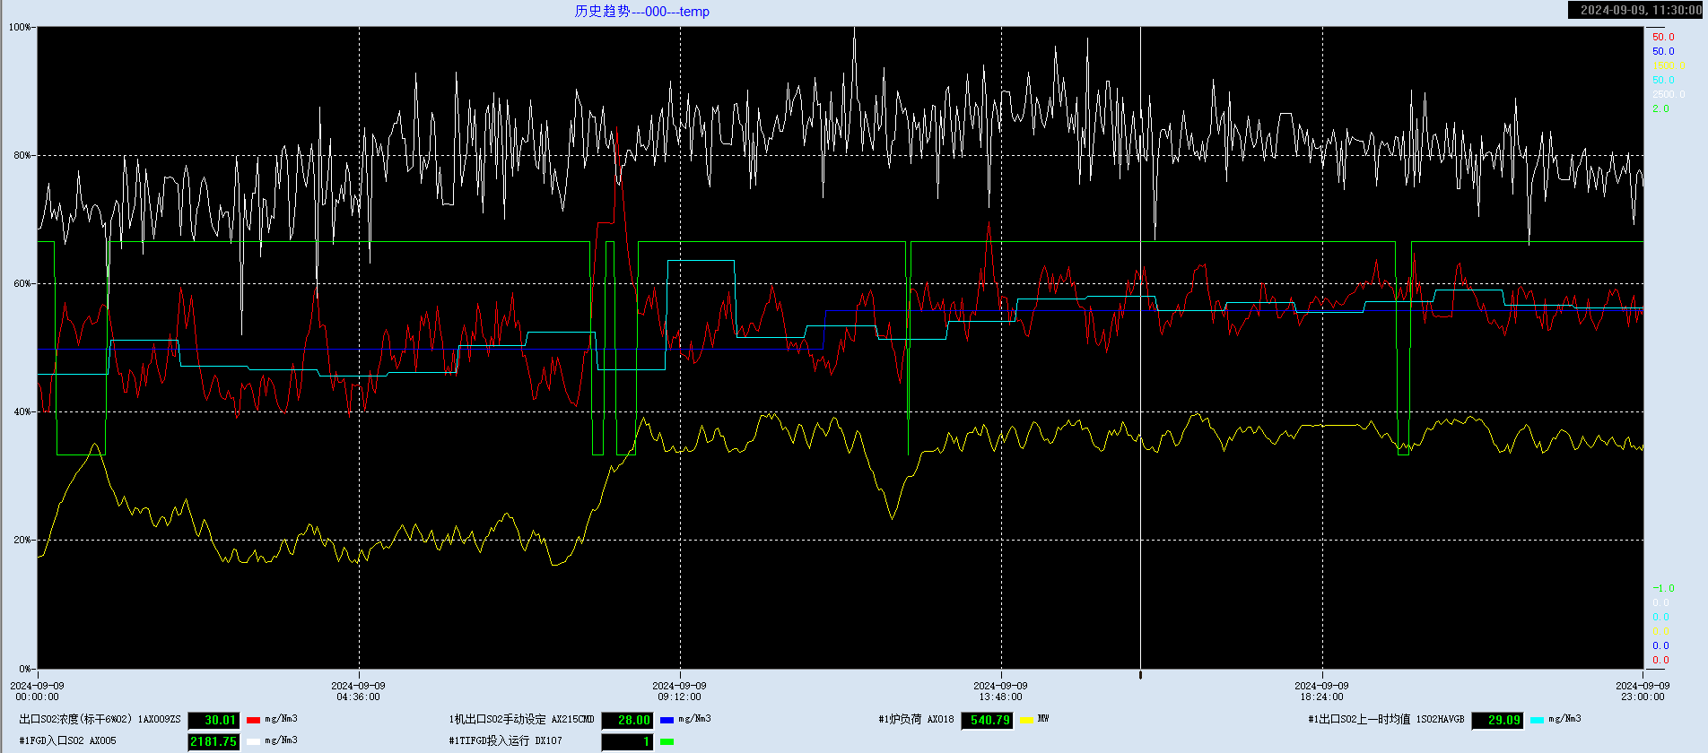Click the blue lower range value 0.0
The height and width of the screenshot is (753, 1708).
click(1660, 646)
